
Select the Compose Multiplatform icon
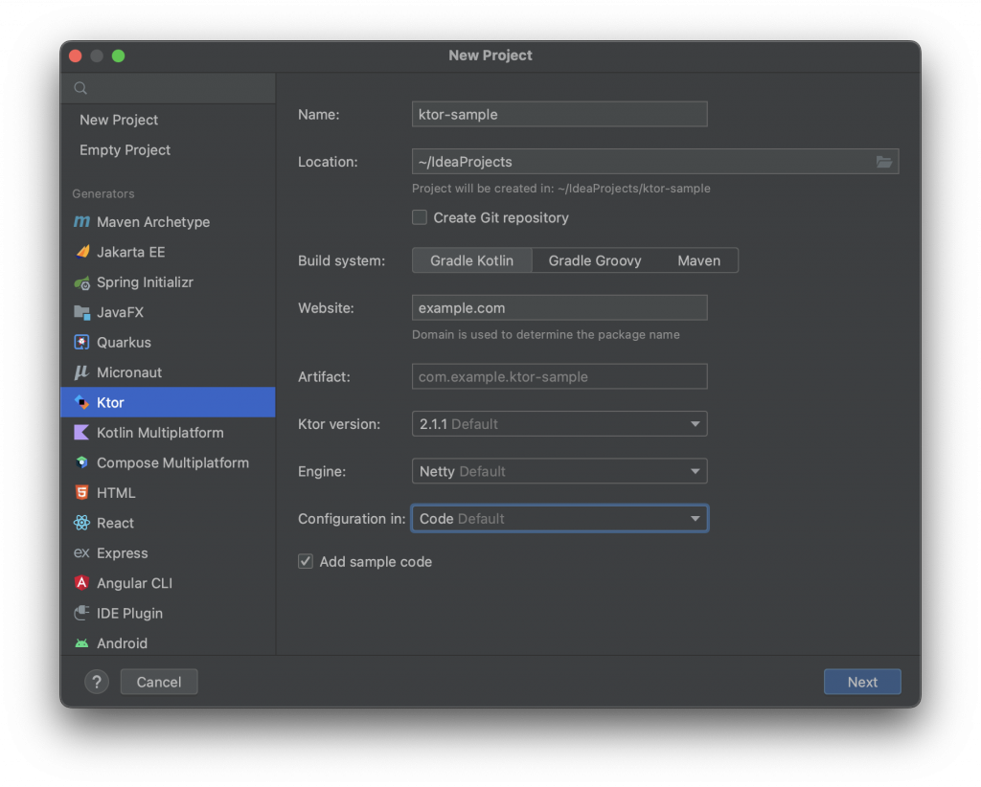point(82,462)
